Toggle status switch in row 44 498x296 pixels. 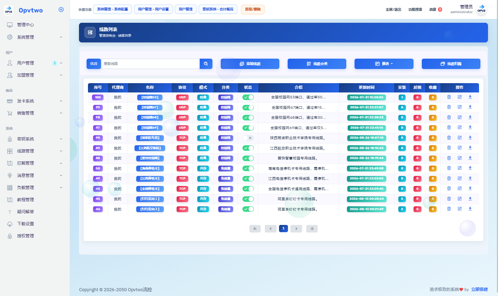tap(248, 209)
